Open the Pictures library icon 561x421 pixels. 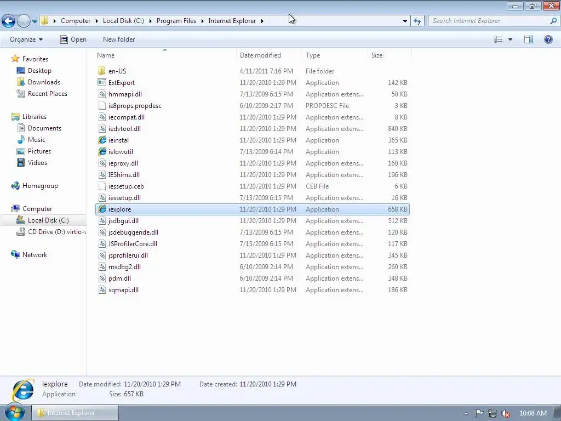[x=21, y=151]
